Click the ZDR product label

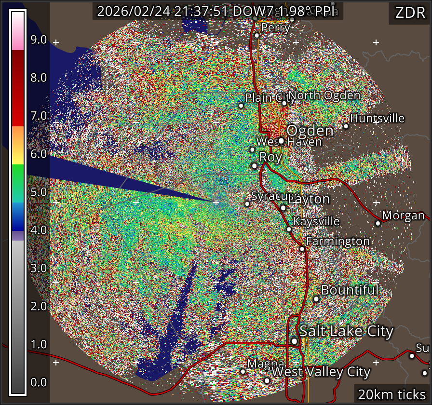click(409, 13)
